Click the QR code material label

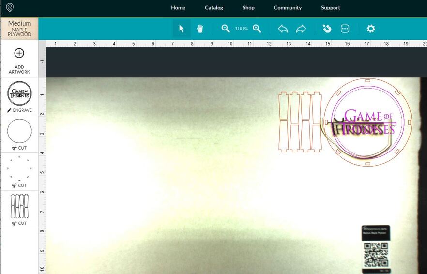[x=376, y=249]
